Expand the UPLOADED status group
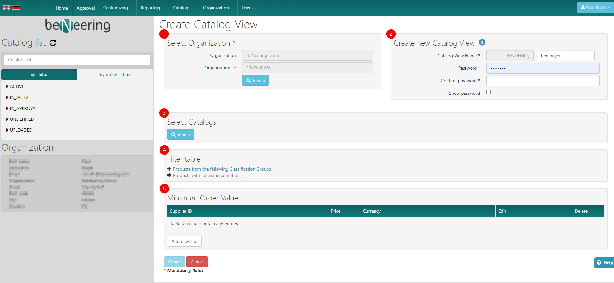This screenshot has height=283, width=614. (x=7, y=130)
